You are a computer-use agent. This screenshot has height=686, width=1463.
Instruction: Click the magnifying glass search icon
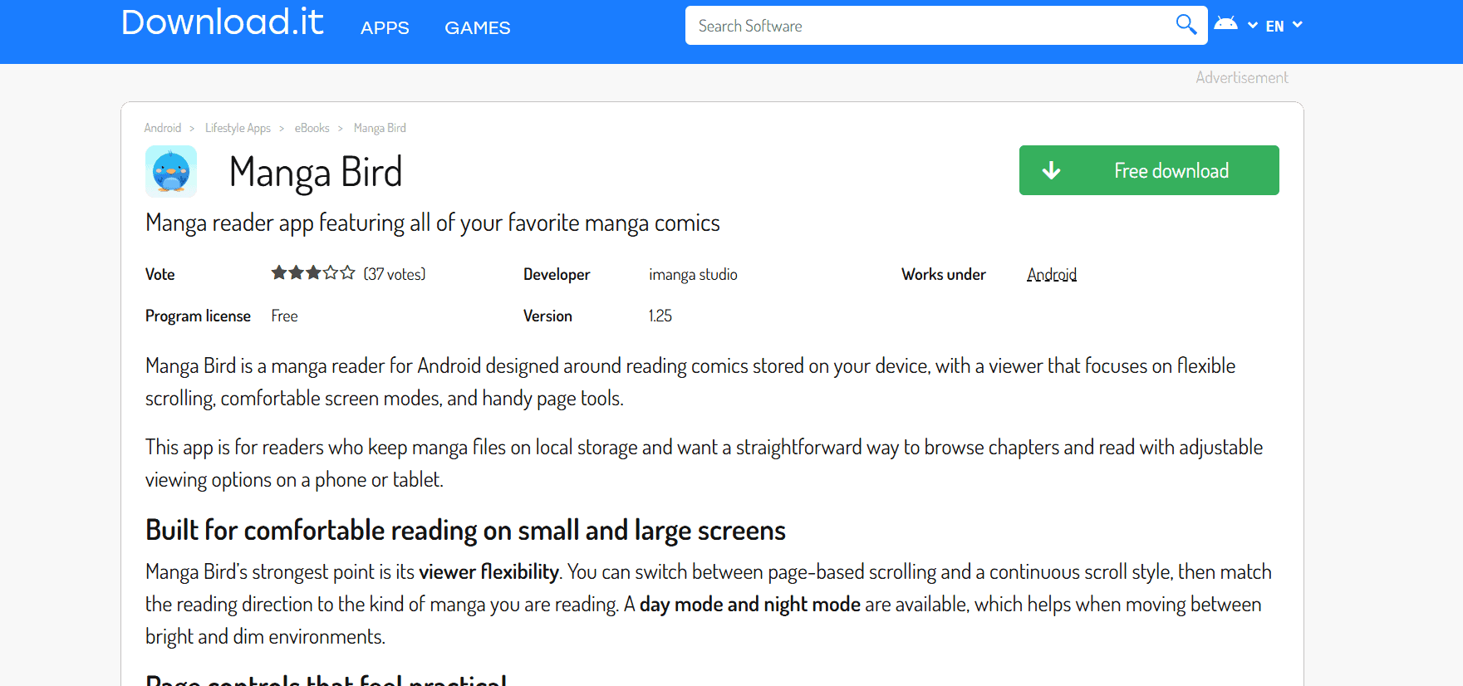coord(1186,25)
